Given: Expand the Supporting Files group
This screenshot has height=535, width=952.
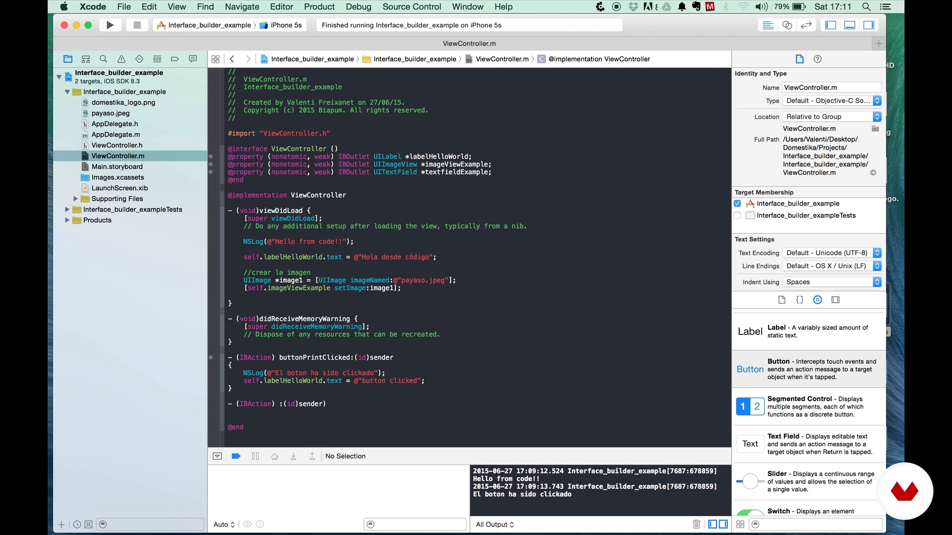Looking at the screenshot, I should [75, 199].
